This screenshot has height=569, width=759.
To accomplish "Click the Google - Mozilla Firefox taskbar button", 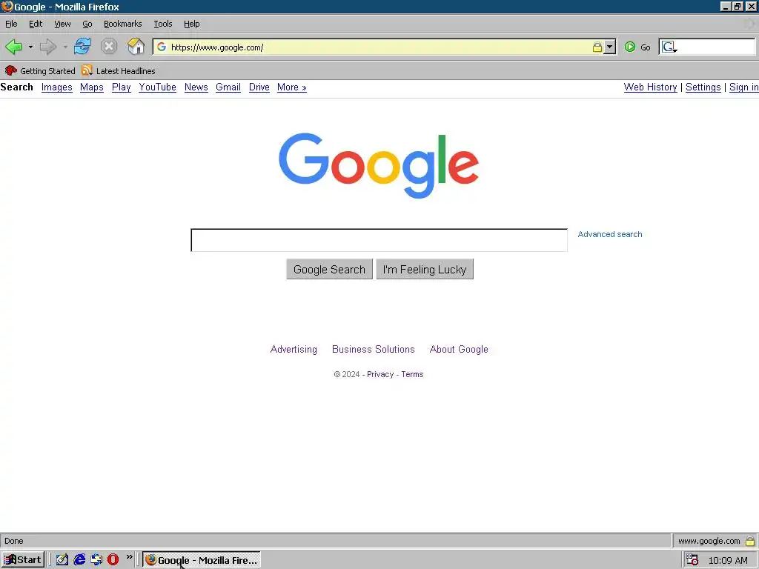I will [202, 560].
